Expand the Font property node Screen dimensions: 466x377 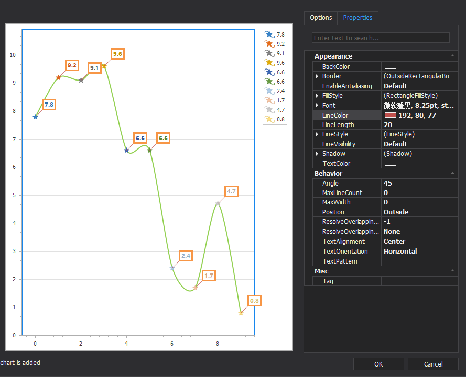317,106
